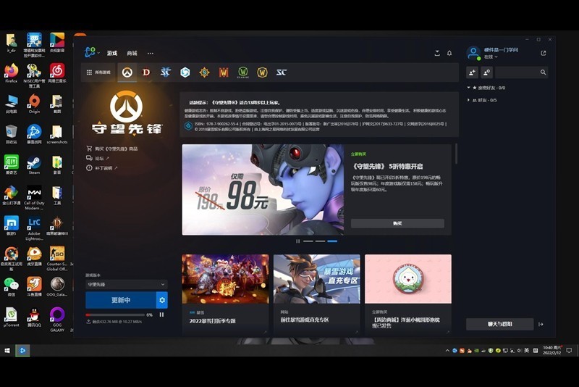Open the Call of Duty Modern Warfare shortcut
This screenshot has width=579, height=387.
34,198
